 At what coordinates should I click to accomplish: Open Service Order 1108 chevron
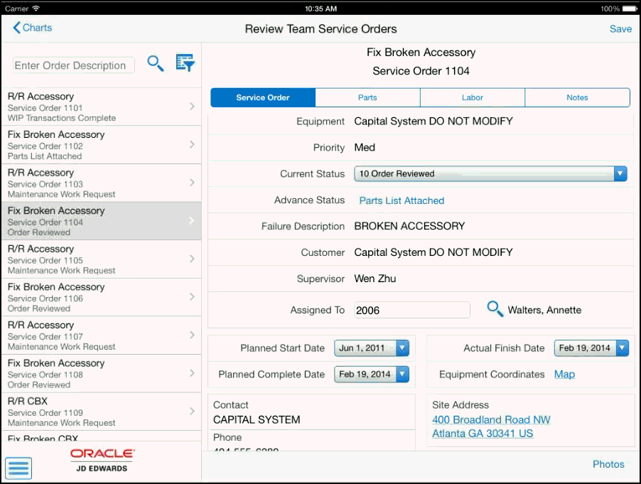(x=192, y=373)
